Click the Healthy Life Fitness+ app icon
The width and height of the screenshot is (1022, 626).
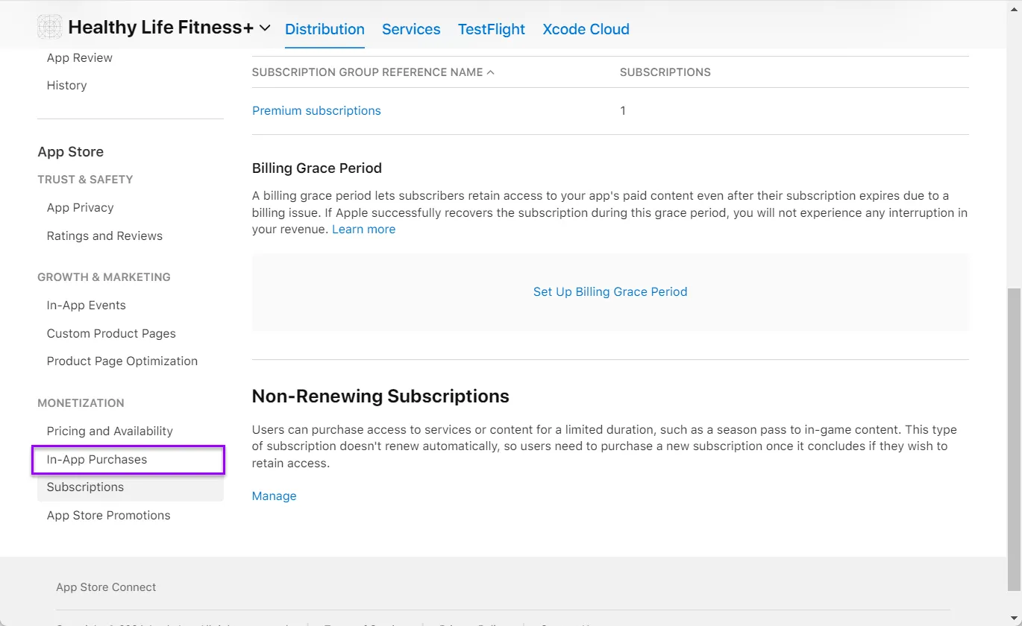point(50,28)
